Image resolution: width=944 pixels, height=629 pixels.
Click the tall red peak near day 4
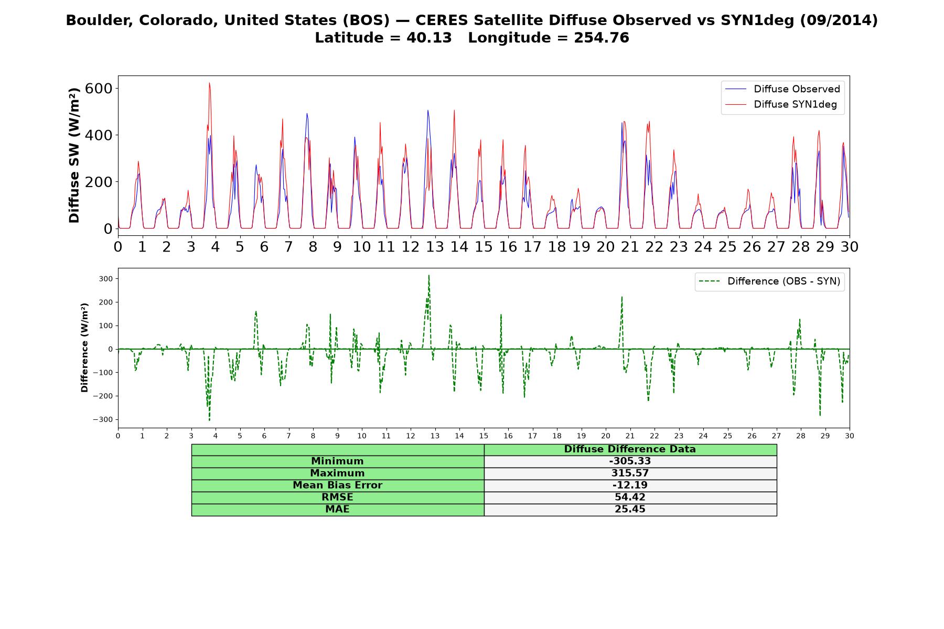pyautogui.click(x=209, y=84)
